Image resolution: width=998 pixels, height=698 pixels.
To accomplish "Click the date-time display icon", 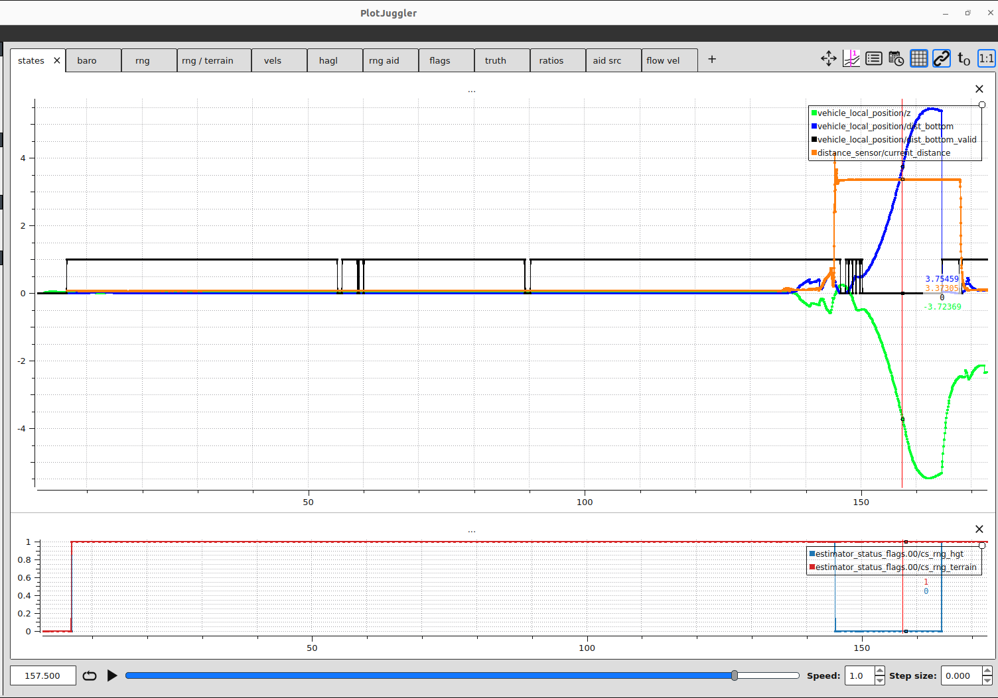I will coord(896,59).
